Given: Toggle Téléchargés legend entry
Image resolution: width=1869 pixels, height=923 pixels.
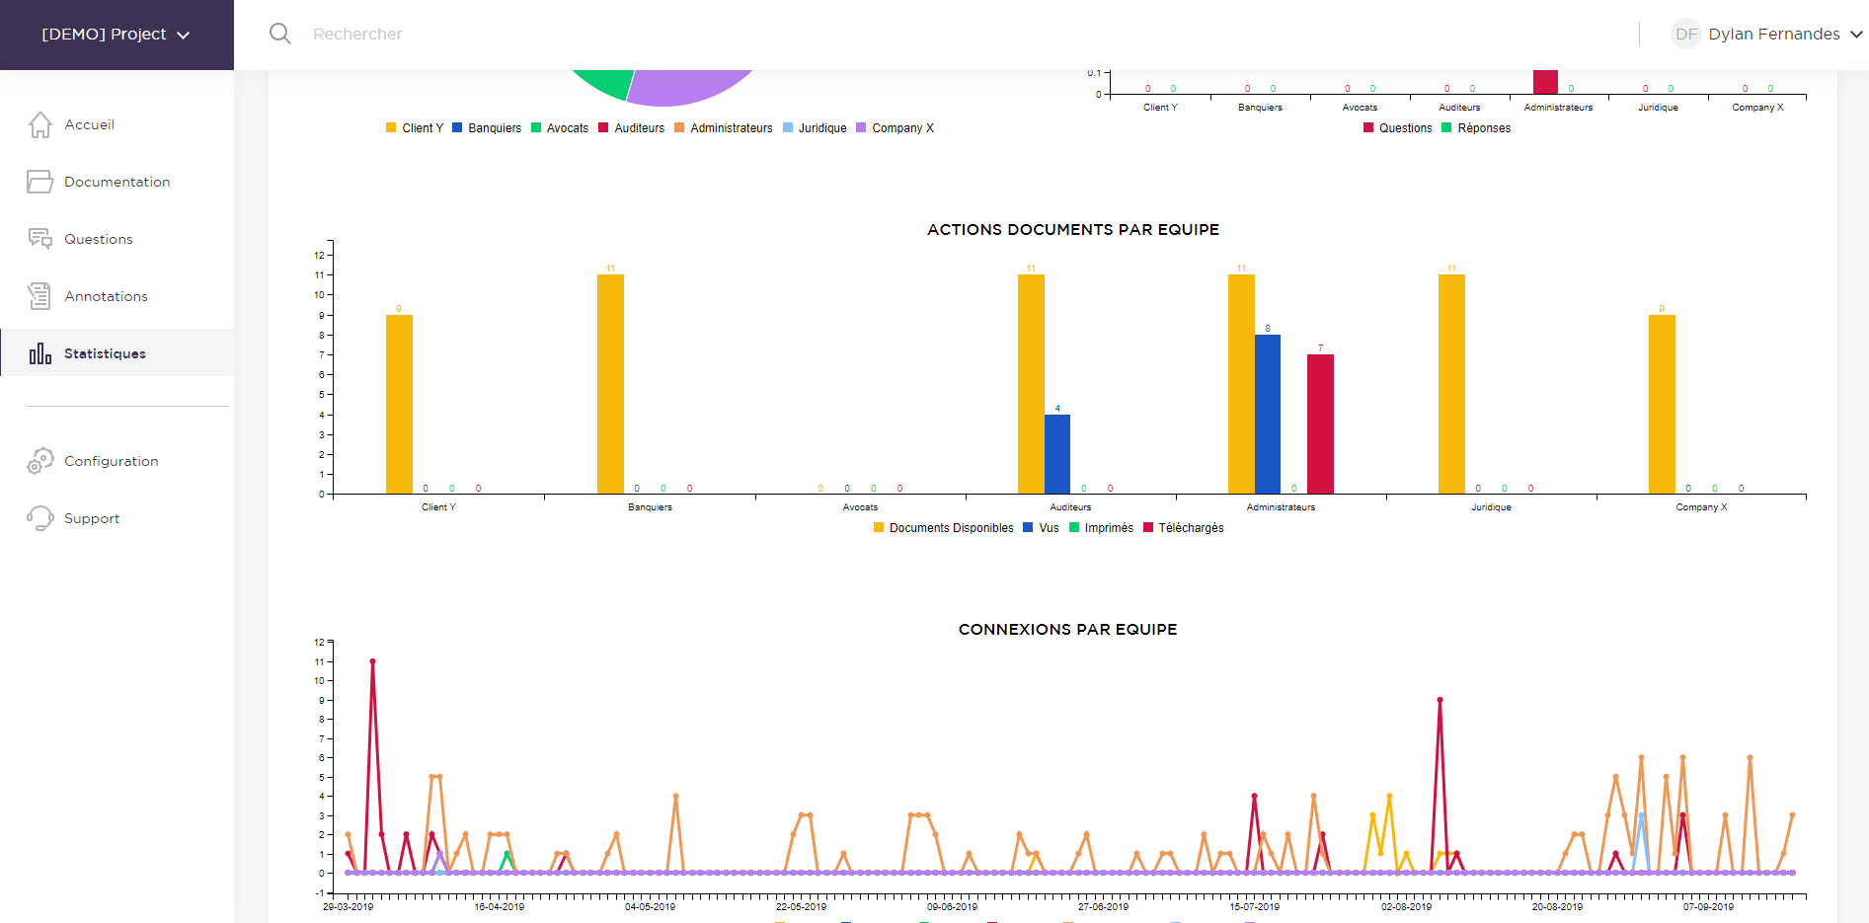Looking at the screenshot, I should (1190, 528).
